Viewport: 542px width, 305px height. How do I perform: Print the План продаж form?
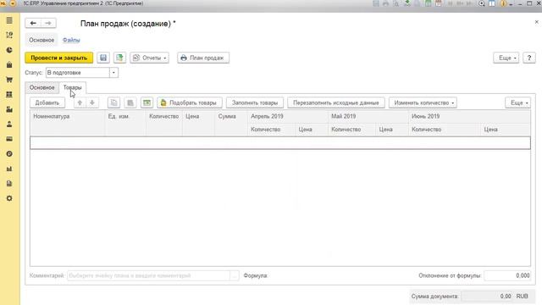point(203,58)
